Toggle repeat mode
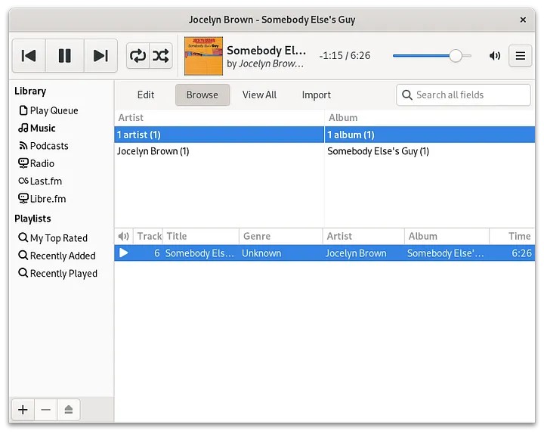Image resolution: width=544 pixels, height=434 pixels. pyautogui.click(x=138, y=55)
